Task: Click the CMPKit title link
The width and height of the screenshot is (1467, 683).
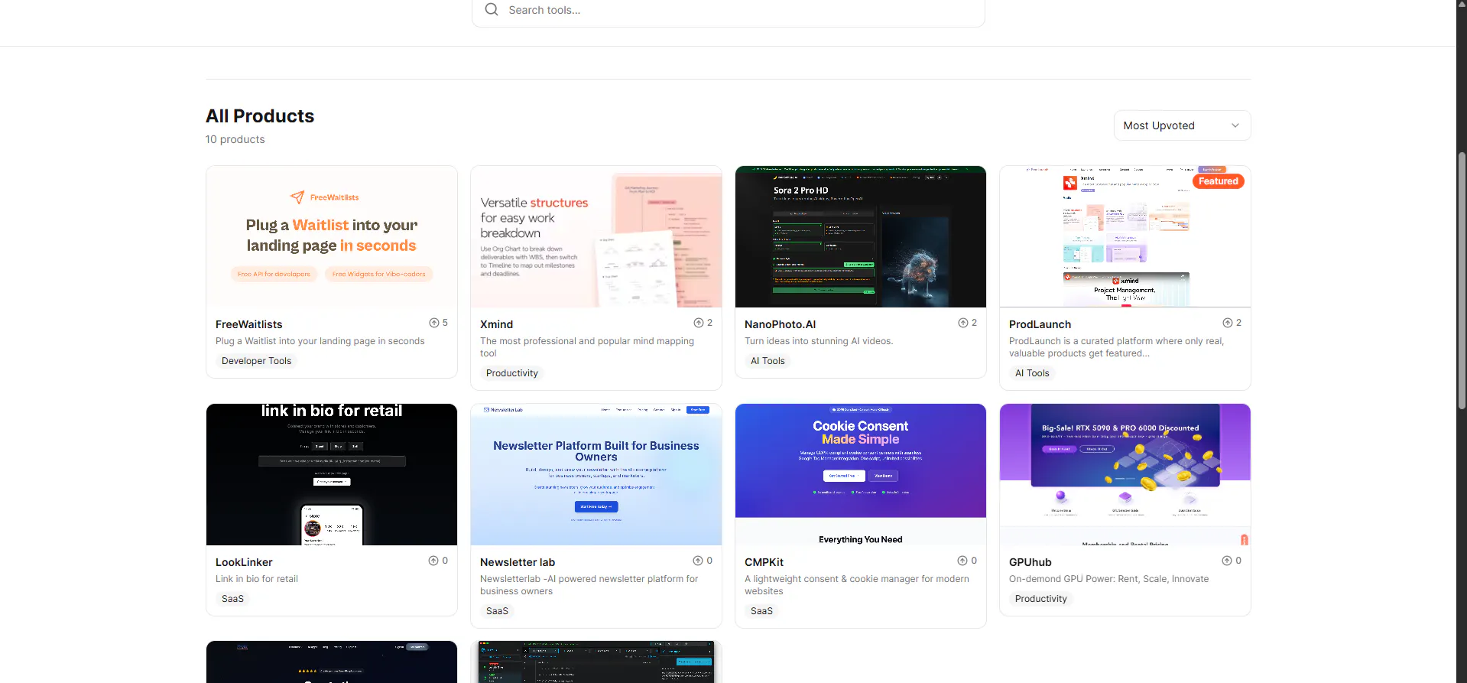Action: tap(764, 562)
